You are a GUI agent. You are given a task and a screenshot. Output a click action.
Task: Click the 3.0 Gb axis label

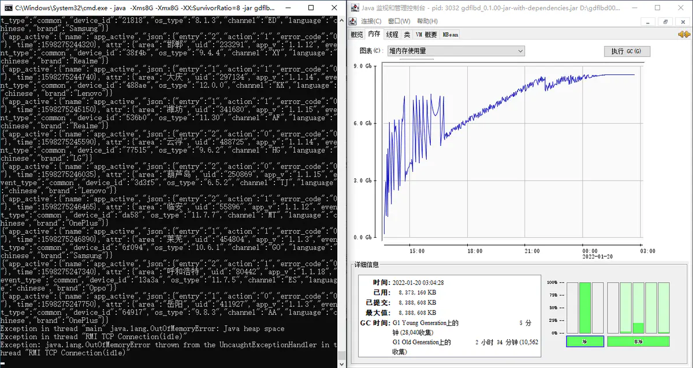pyautogui.click(x=362, y=181)
